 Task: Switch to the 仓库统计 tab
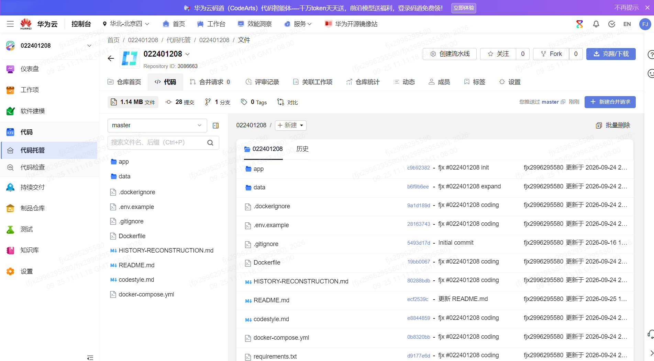(363, 82)
